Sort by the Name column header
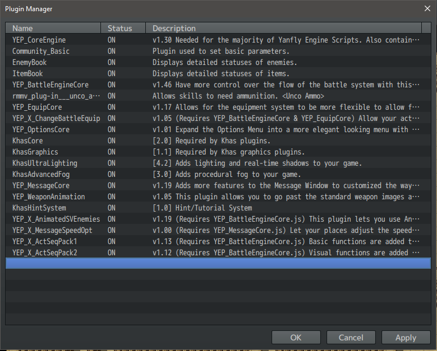The image size is (437, 351). pyautogui.click(x=53, y=28)
